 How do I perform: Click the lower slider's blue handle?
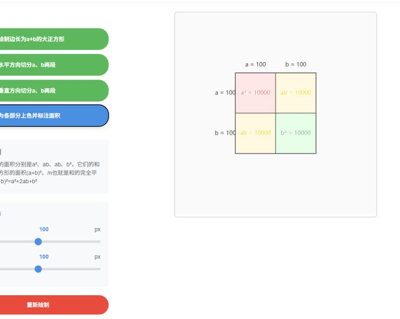click(38, 269)
